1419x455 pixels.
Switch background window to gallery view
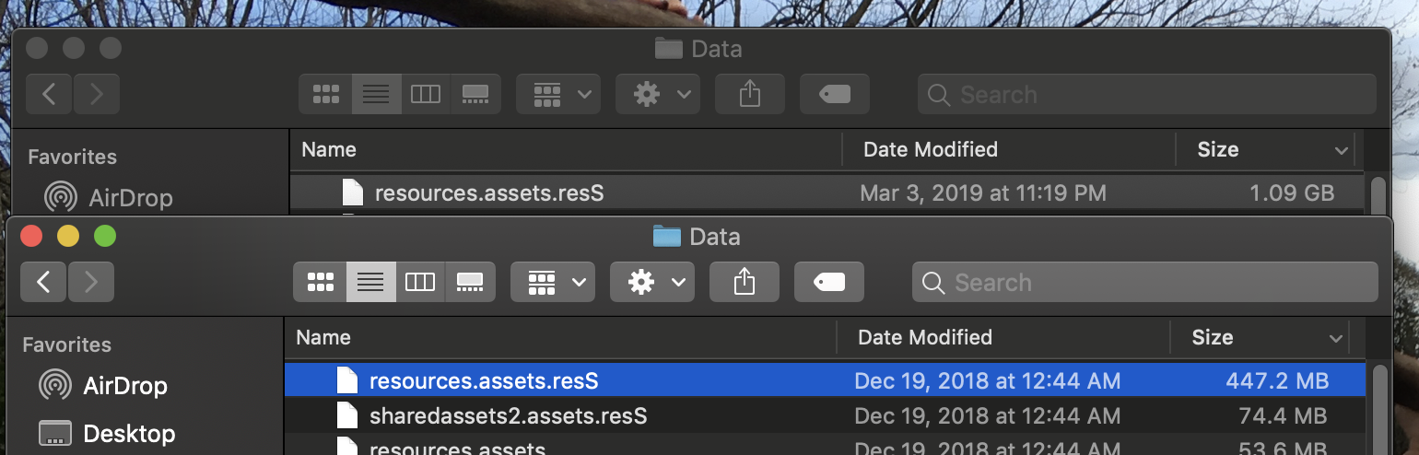475,94
